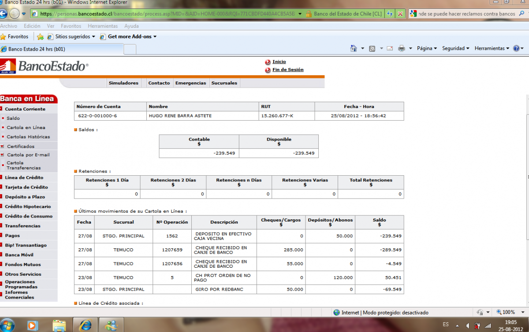This screenshot has width=529, height=332.
Task: Open the Sucursales navigation item
Action: (224, 83)
